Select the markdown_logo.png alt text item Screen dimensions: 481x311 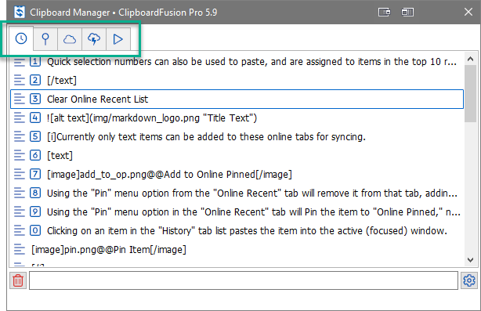tap(237, 118)
